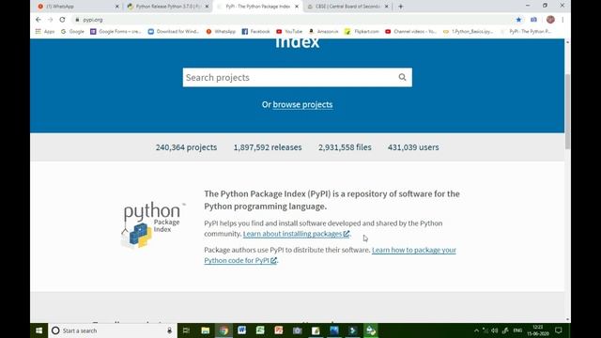Viewport: 601px width, 338px height.
Task: Click the 1,897,592 releases statistic
Action: tap(268, 147)
